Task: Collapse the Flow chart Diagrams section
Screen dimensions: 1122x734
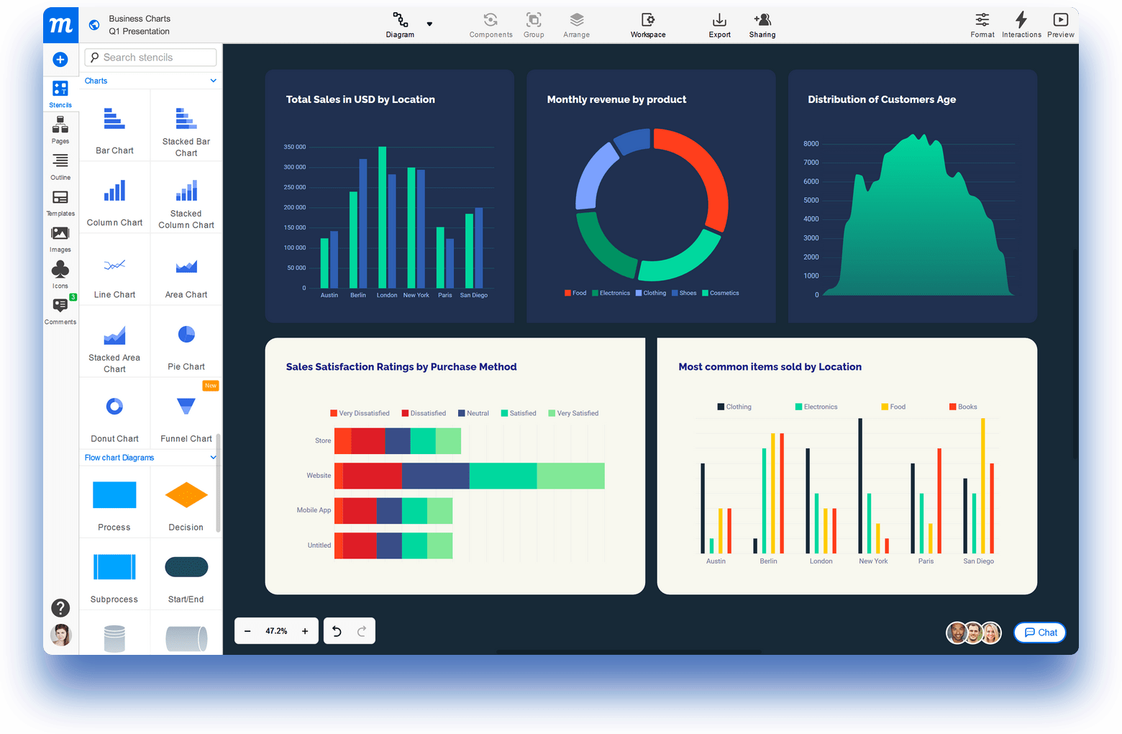Action: [213, 457]
